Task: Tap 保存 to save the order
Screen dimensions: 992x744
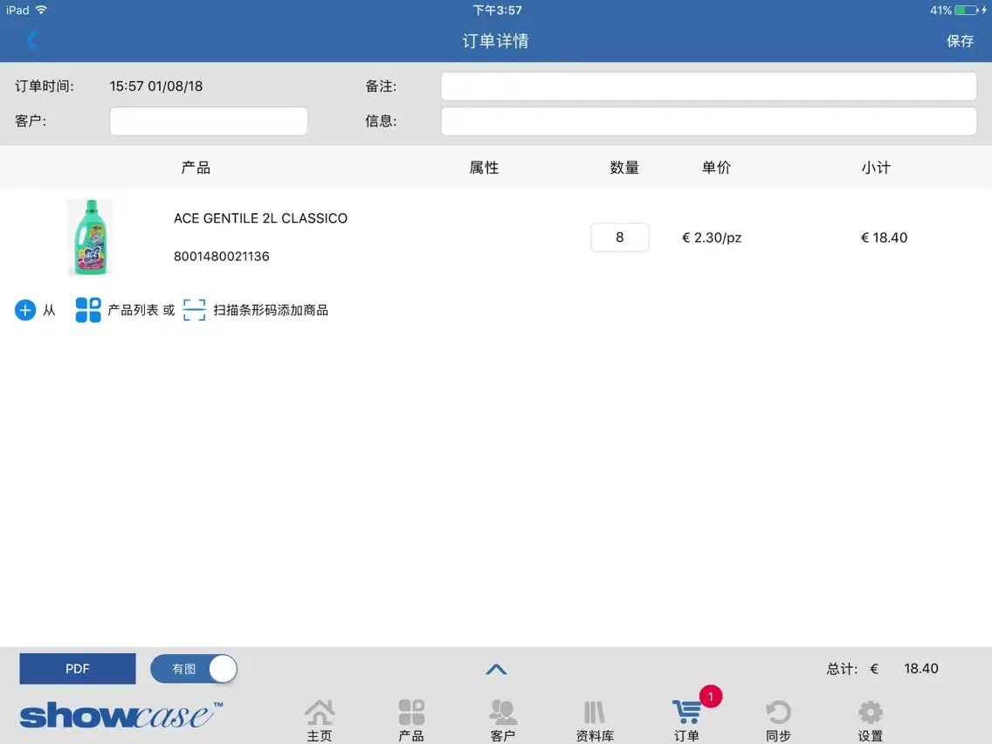Action: point(960,41)
